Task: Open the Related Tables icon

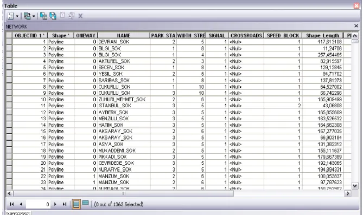Action: click(27, 16)
